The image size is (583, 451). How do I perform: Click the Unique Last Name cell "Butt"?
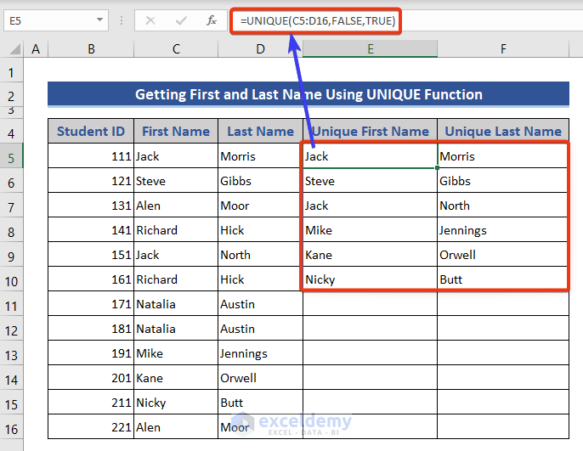coord(503,279)
